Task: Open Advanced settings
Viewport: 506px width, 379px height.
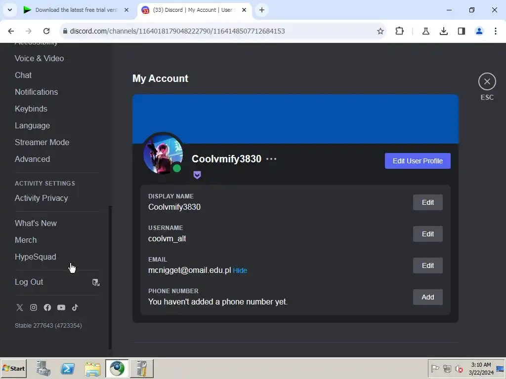Action: coord(32,159)
